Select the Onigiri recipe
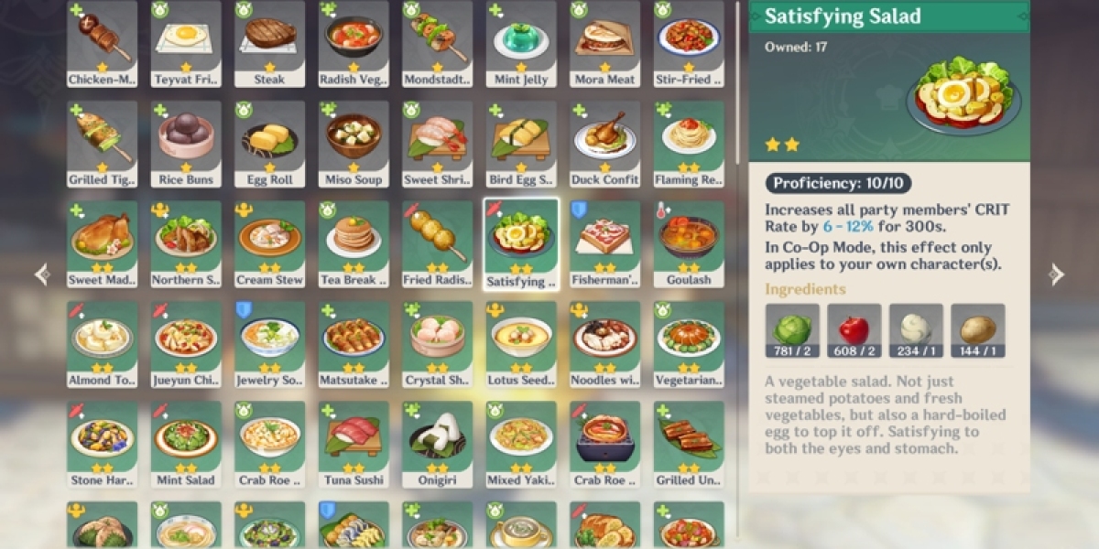 coord(437,445)
